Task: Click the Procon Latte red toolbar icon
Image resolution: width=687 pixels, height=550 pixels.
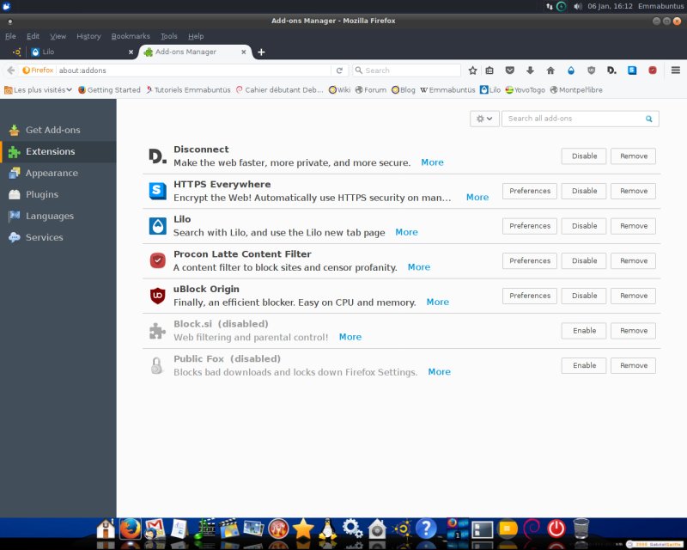Action: pos(653,70)
